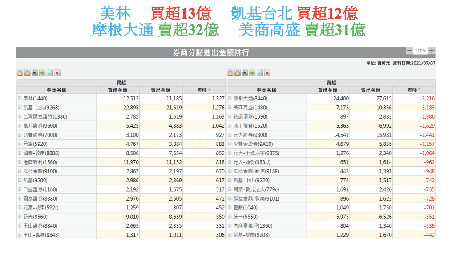Click the blue checkmark icon above 賣超 table
452x253 pixels.
tap(260, 73)
